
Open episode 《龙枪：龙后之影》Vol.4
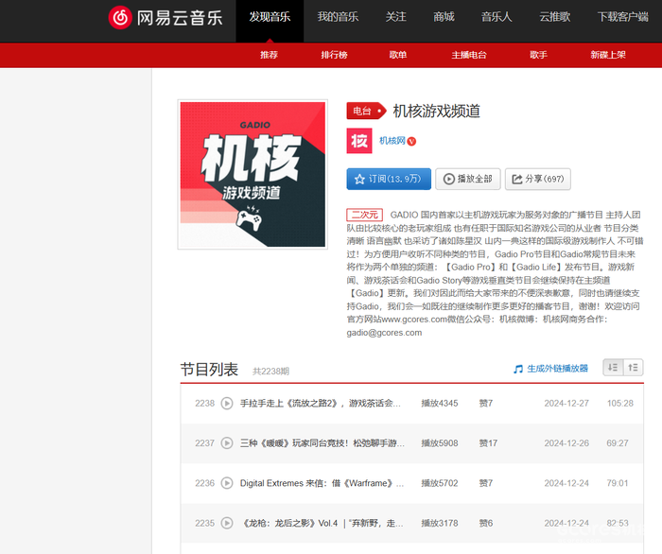322,523
